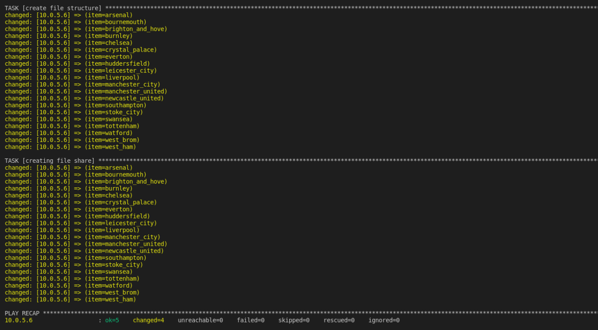Viewport: 598px width, 330px height.
Task: Select host 10.0.5.6 in the PLAY RECAP row
Action: pos(19,320)
